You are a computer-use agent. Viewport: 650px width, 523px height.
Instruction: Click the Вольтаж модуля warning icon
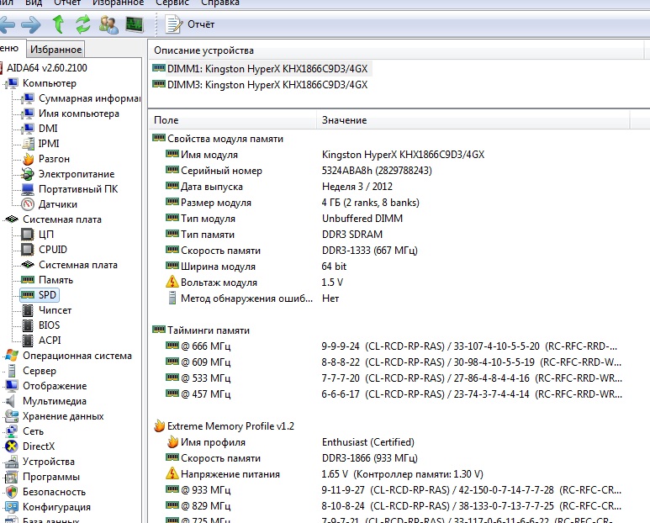[172, 282]
